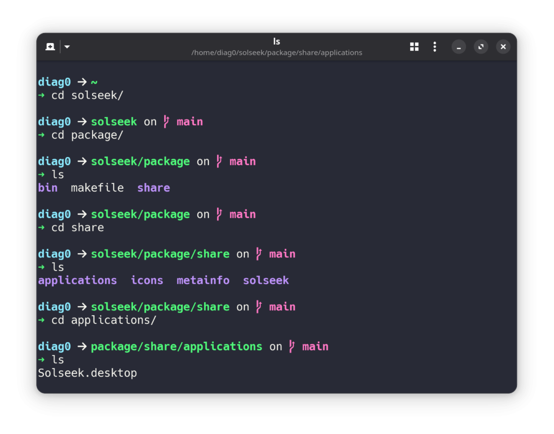Click the bin directory name
Viewport: 554px width, 434px height.
pos(47,188)
